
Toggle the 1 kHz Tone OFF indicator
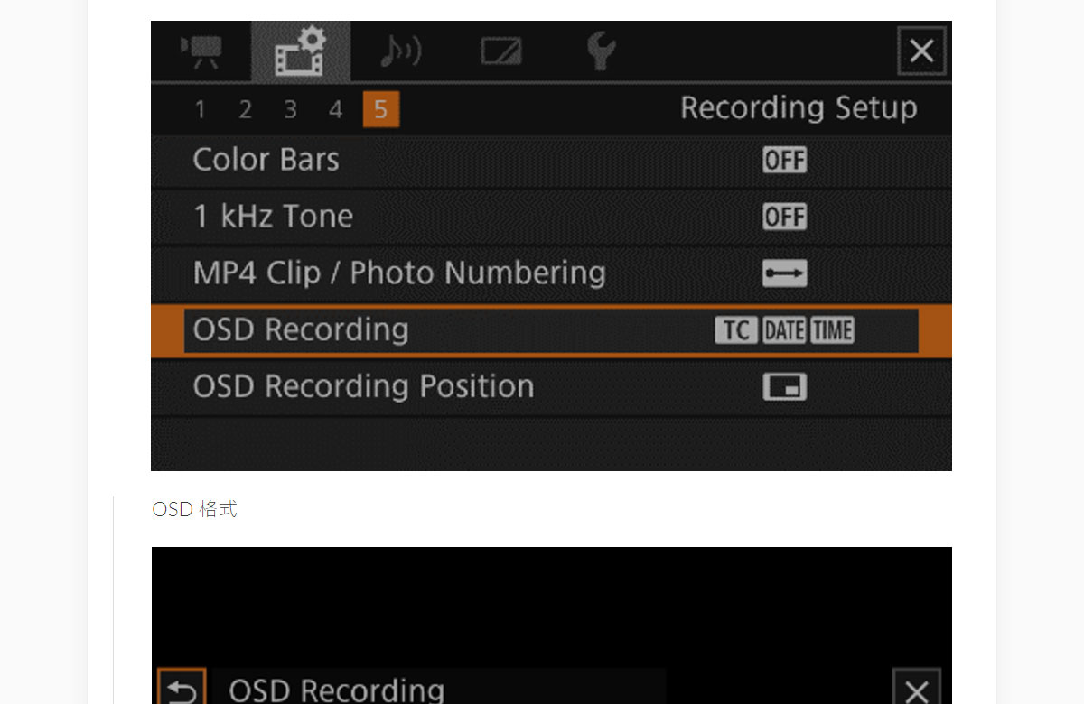coord(784,217)
